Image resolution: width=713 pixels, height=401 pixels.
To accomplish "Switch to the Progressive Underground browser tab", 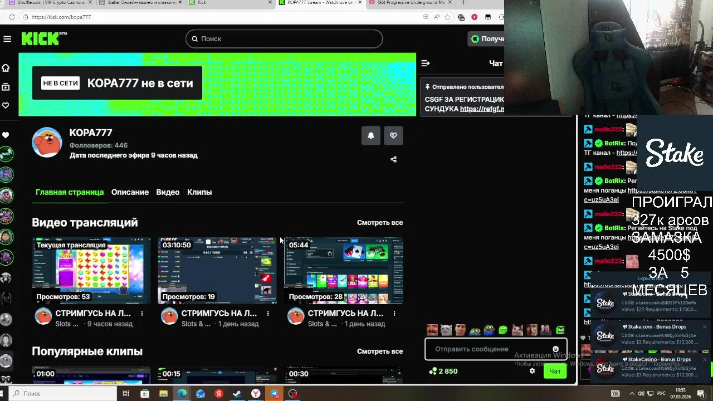I will (411, 3).
